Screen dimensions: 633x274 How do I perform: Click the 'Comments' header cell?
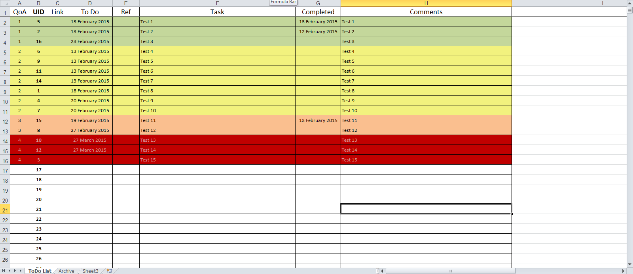pyautogui.click(x=426, y=12)
